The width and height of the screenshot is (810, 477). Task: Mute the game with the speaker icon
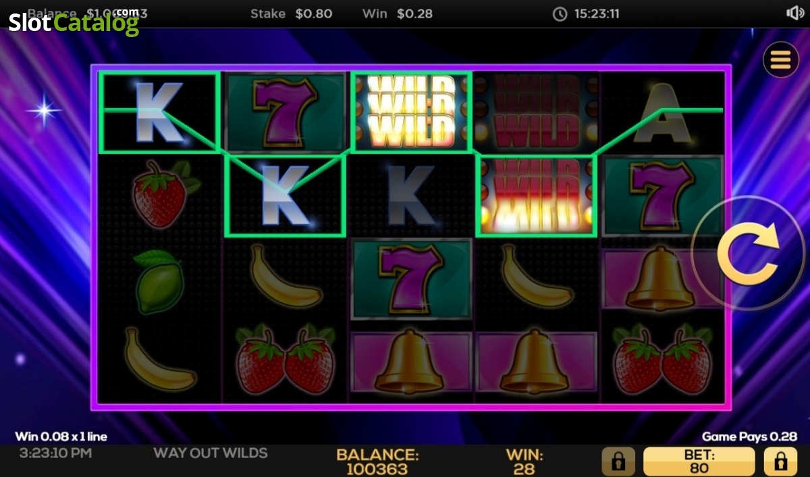794,13
